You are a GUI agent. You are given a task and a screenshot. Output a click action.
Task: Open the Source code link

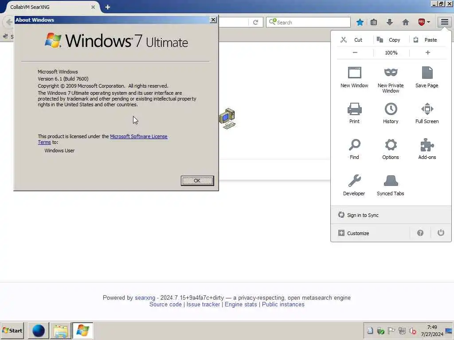(x=165, y=305)
